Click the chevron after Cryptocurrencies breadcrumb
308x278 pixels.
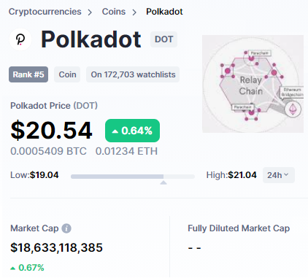point(90,12)
